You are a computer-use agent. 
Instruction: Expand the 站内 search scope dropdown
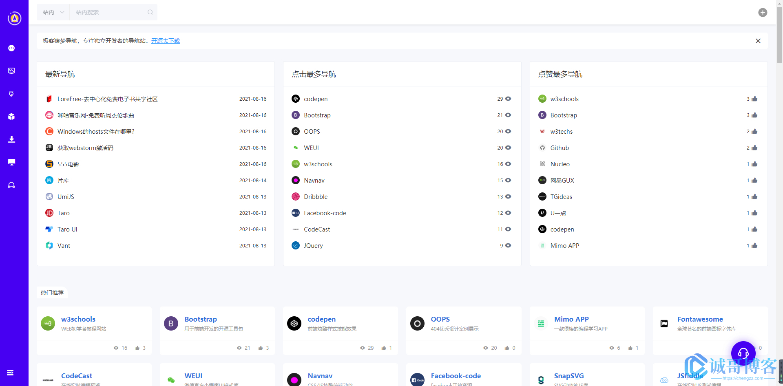click(x=53, y=12)
